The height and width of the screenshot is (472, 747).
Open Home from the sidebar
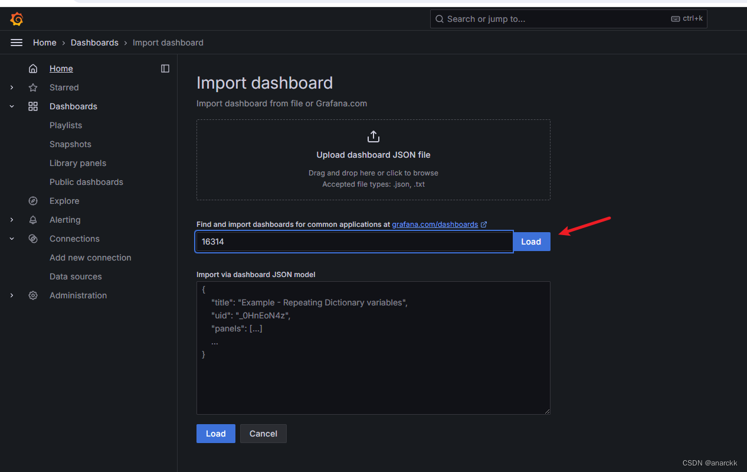61,69
